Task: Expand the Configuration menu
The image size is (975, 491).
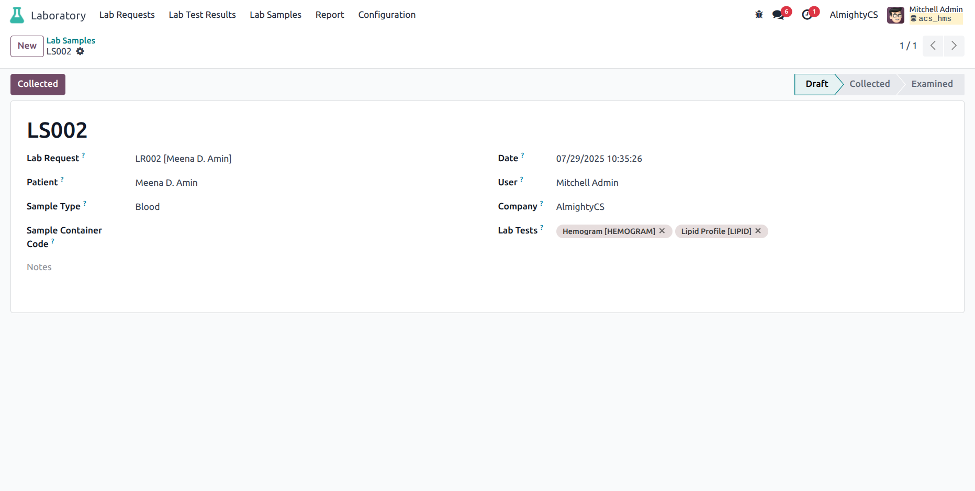Action: pyautogui.click(x=387, y=15)
